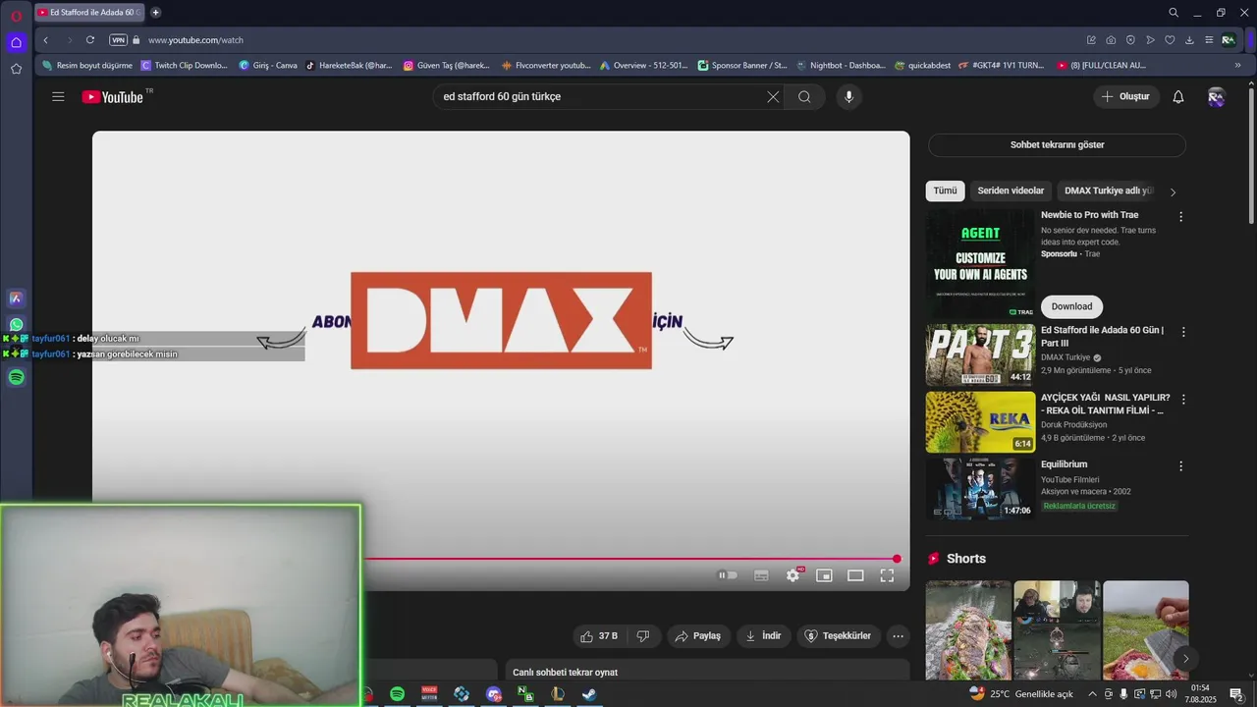Open weather widget 25°C
1257x707 pixels.
[1021, 694]
